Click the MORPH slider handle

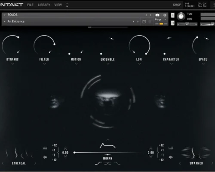pyautogui.click(x=74, y=153)
